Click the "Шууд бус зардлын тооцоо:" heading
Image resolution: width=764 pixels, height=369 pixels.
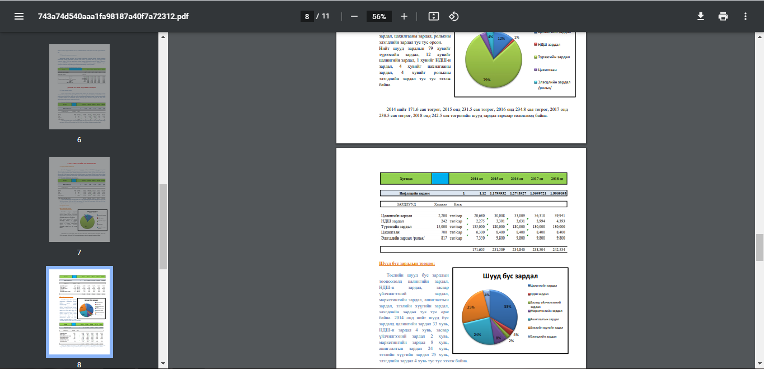pyautogui.click(x=407, y=263)
